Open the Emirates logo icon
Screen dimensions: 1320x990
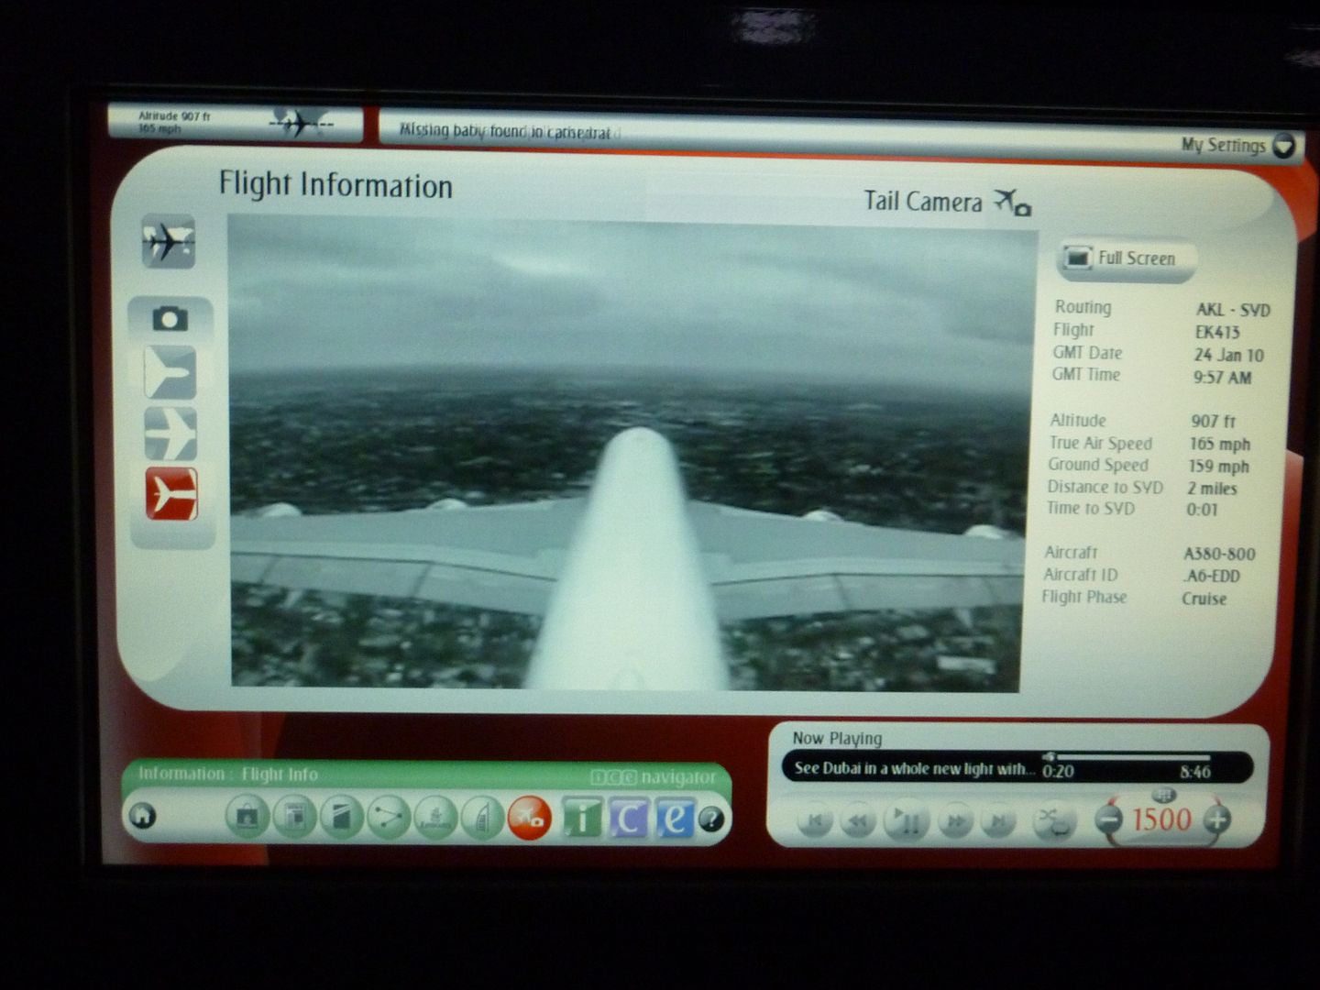point(436,816)
